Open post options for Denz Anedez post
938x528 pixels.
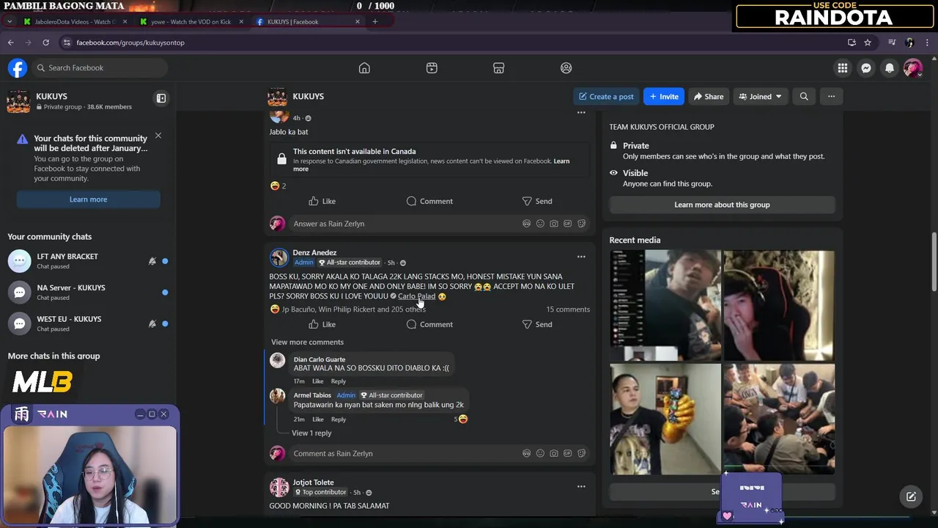coord(581,257)
